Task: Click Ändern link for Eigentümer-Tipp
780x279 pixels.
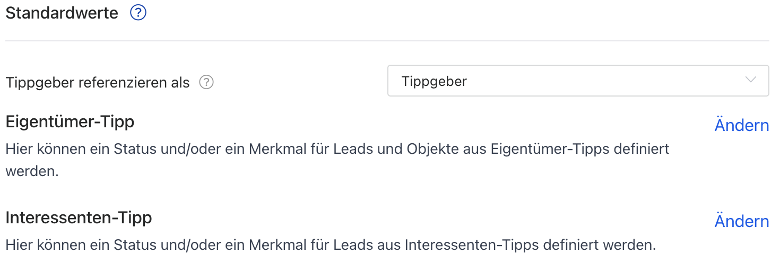Action: tap(741, 125)
